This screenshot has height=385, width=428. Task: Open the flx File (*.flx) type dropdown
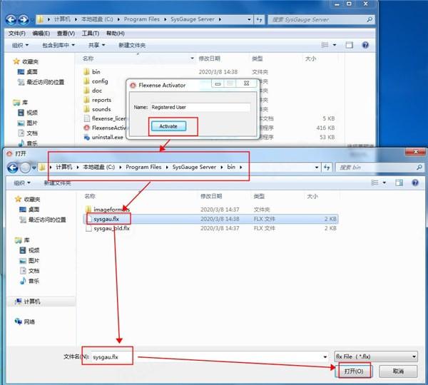click(376, 356)
